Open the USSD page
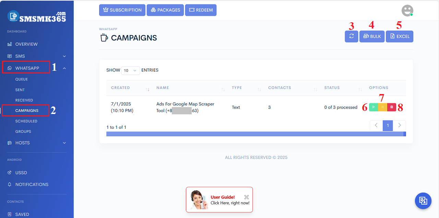This screenshot has height=218, width=439. [x=21, y=173]
